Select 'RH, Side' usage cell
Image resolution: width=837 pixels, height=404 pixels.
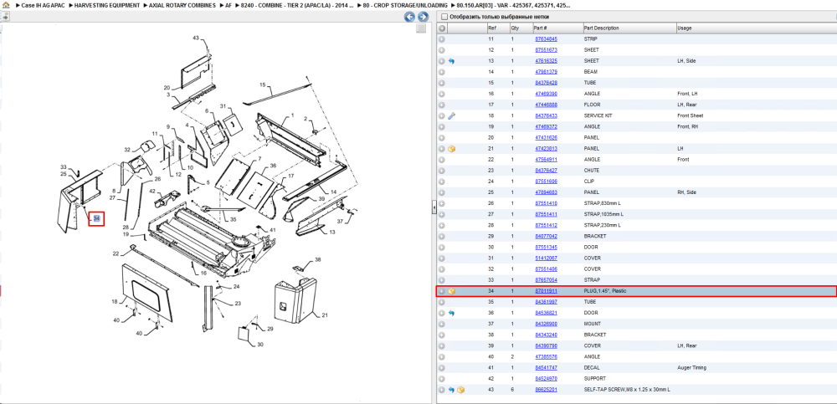pos(686,192)
